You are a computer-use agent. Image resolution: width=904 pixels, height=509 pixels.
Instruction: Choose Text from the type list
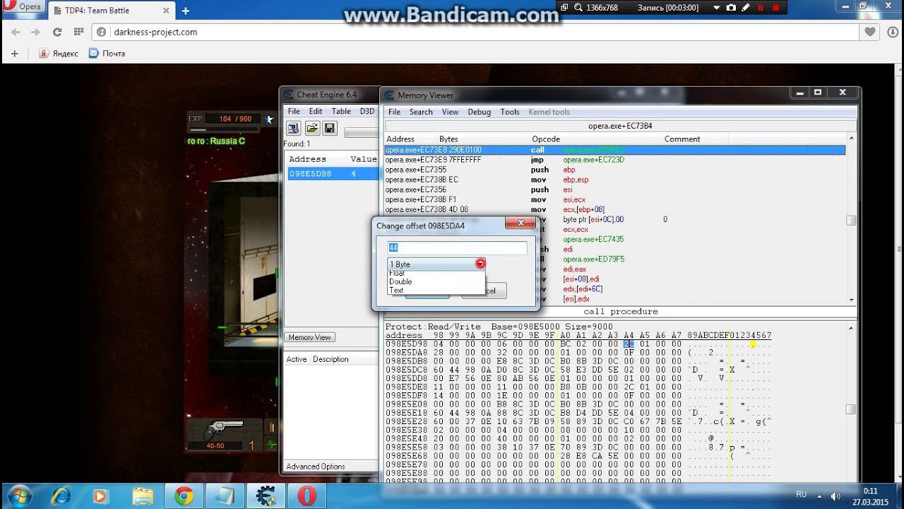[396, 290]
